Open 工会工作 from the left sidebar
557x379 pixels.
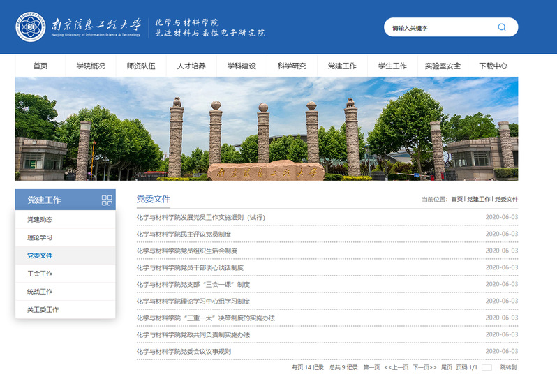[40, 274]
